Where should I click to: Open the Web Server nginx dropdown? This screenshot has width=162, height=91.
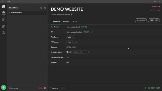[x=71, y=37]
